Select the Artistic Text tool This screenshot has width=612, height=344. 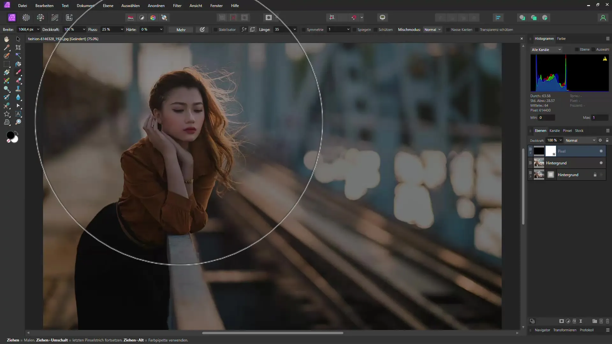[x=18, y=114]
